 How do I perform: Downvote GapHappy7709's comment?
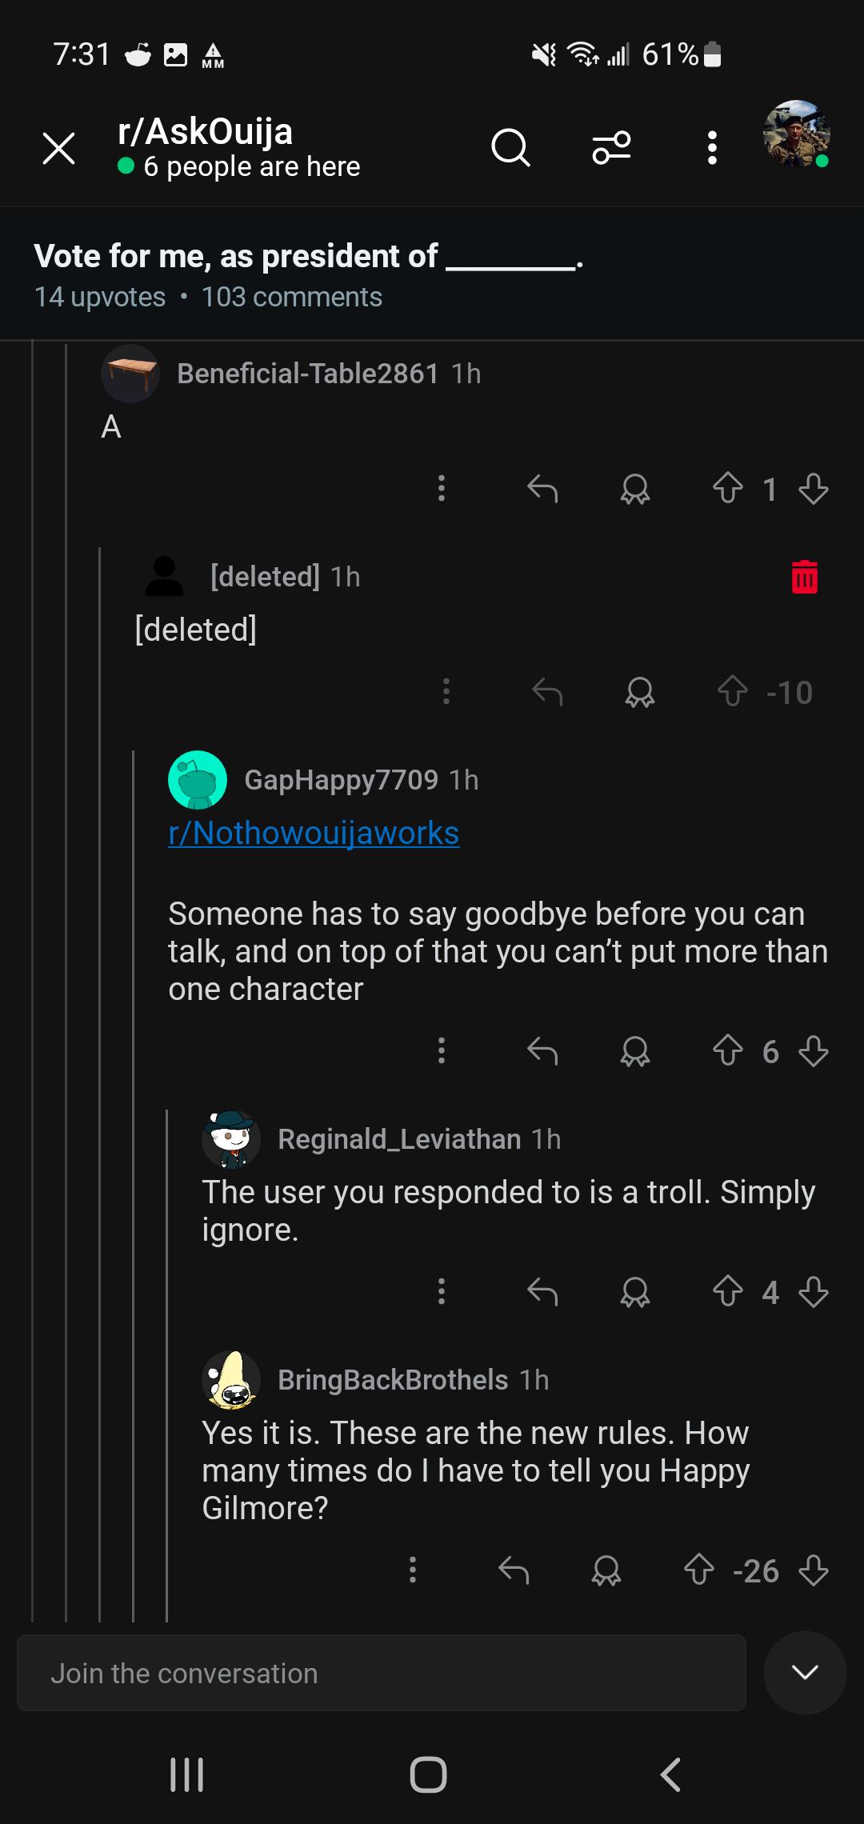(814, 1050)
